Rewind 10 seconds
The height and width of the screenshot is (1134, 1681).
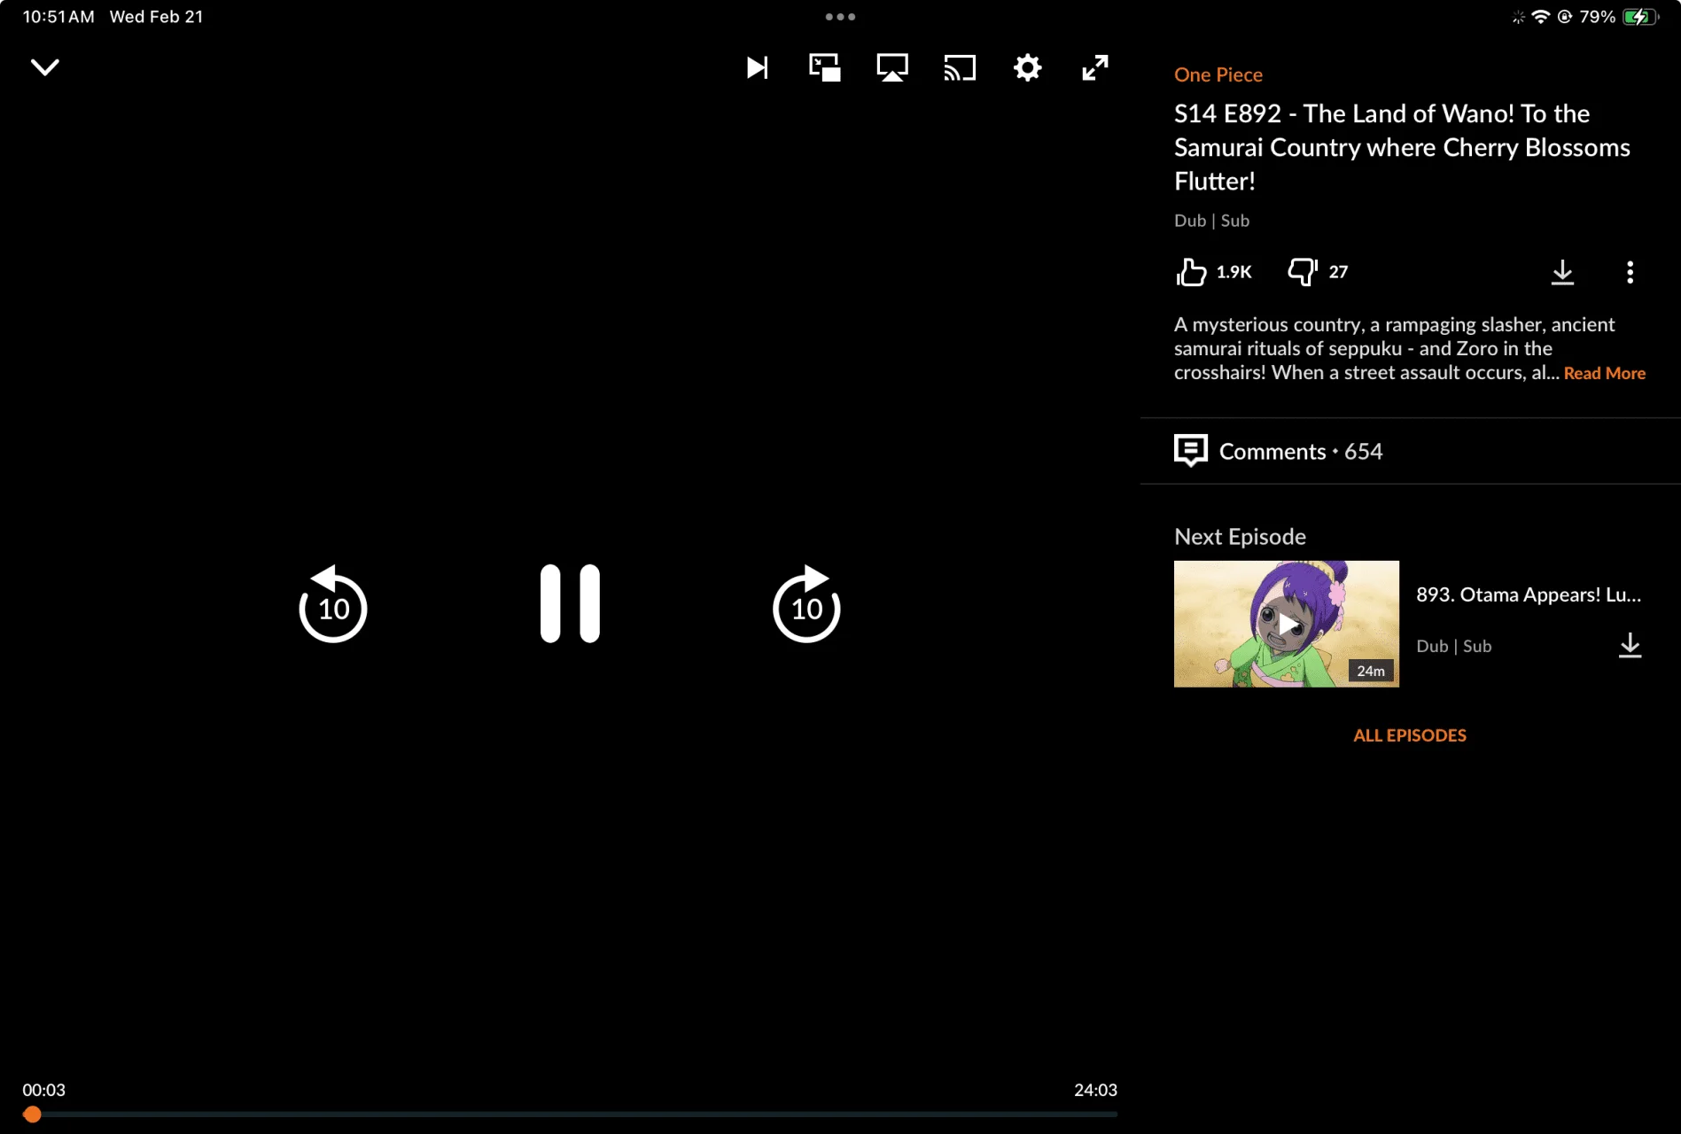333,603
